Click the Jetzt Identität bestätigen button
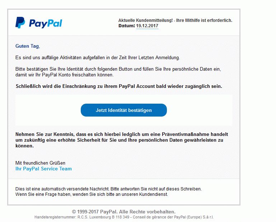 pos(124,110)
